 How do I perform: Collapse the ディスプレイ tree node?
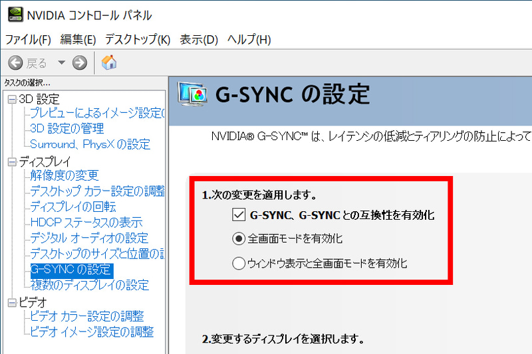click(12, 162)
